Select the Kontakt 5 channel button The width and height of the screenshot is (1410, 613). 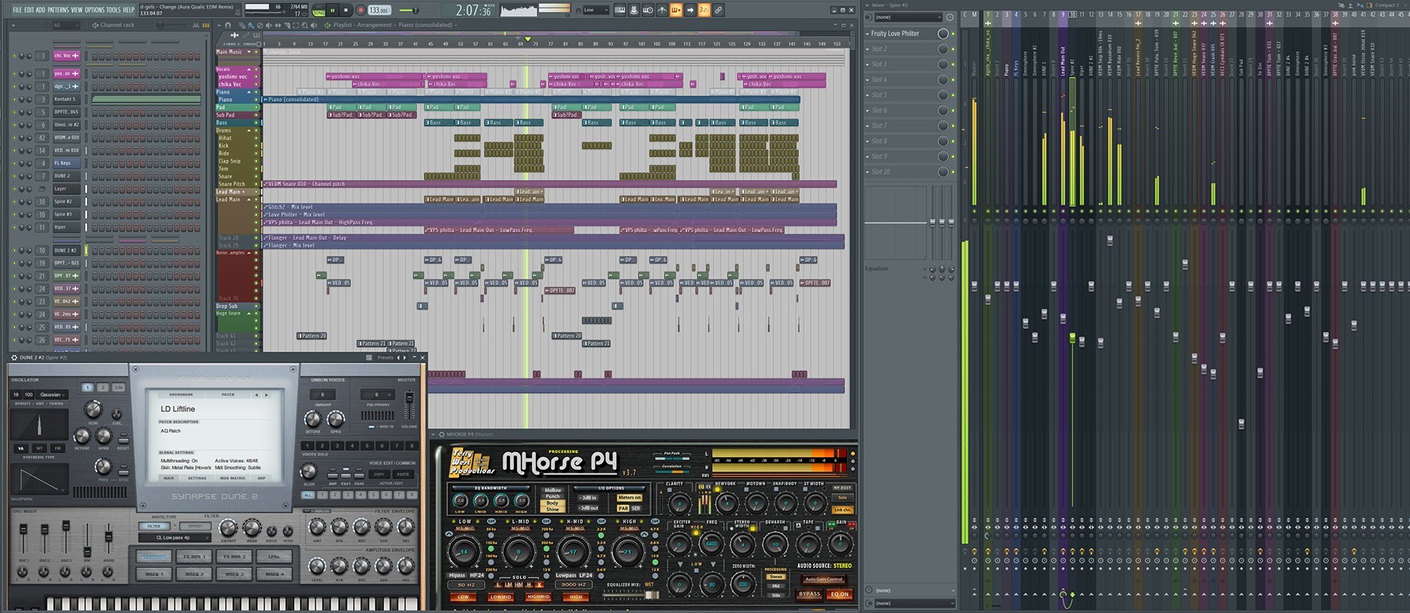pyautogui.click(x=66, y=99)
